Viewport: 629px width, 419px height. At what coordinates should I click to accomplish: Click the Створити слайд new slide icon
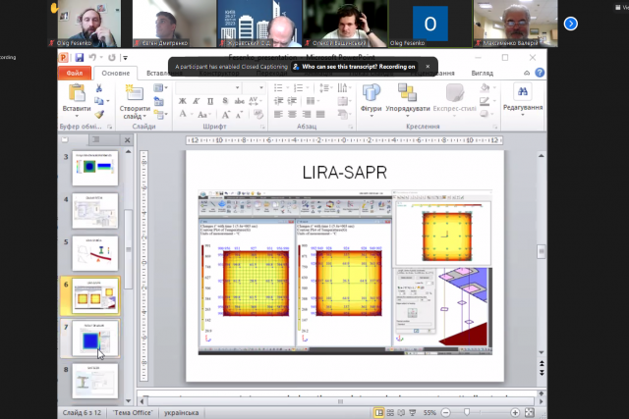(135, 93)
